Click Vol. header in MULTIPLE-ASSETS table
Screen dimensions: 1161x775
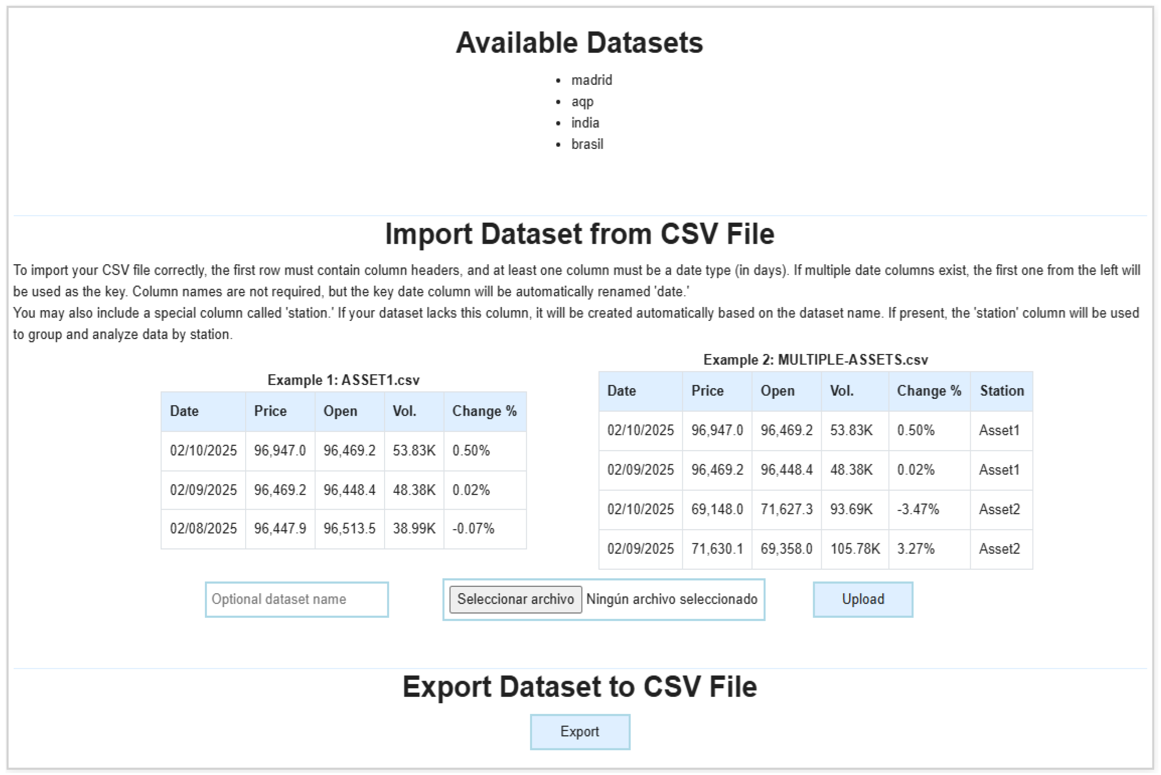point(855,391)
